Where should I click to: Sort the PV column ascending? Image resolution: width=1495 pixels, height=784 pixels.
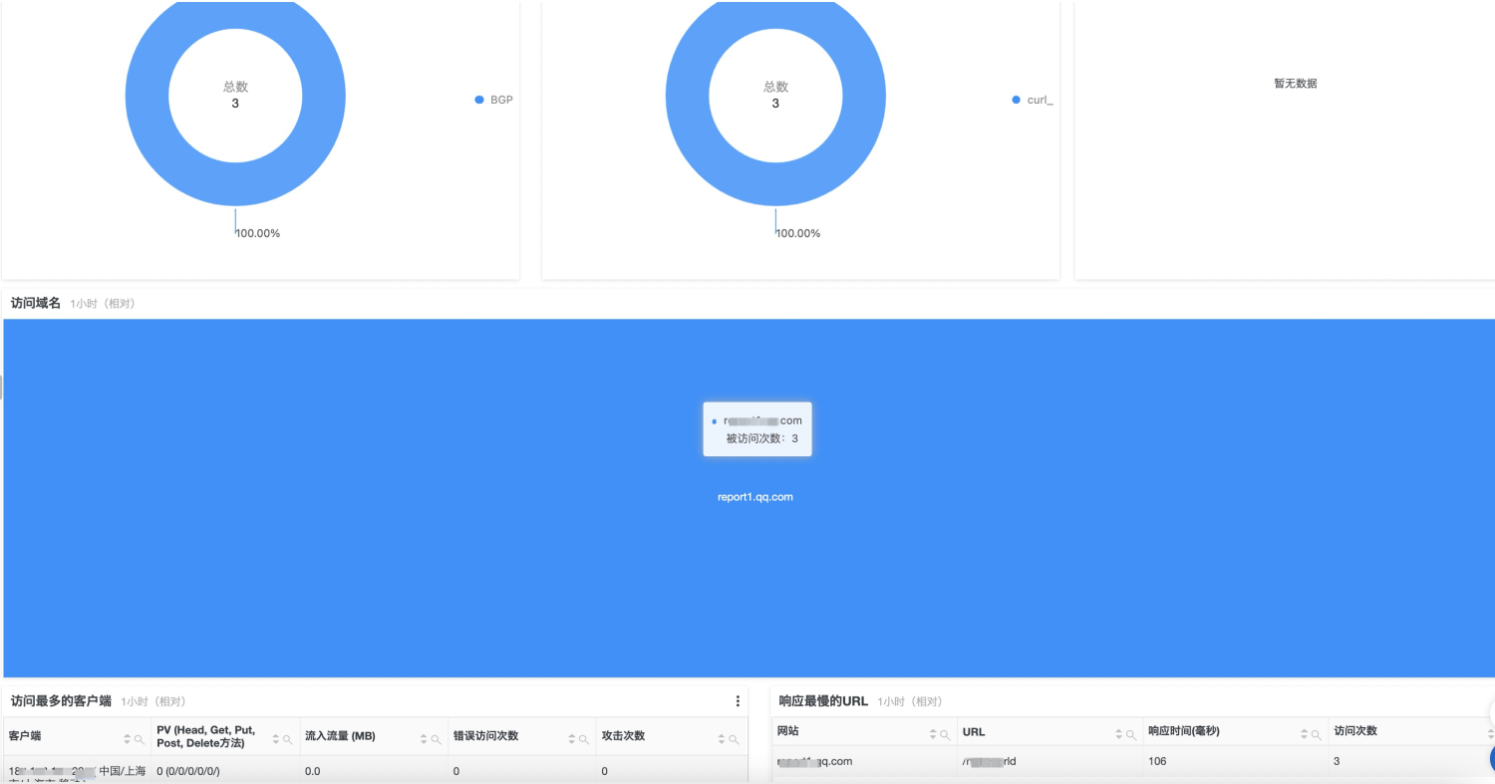tap(274, 736)
